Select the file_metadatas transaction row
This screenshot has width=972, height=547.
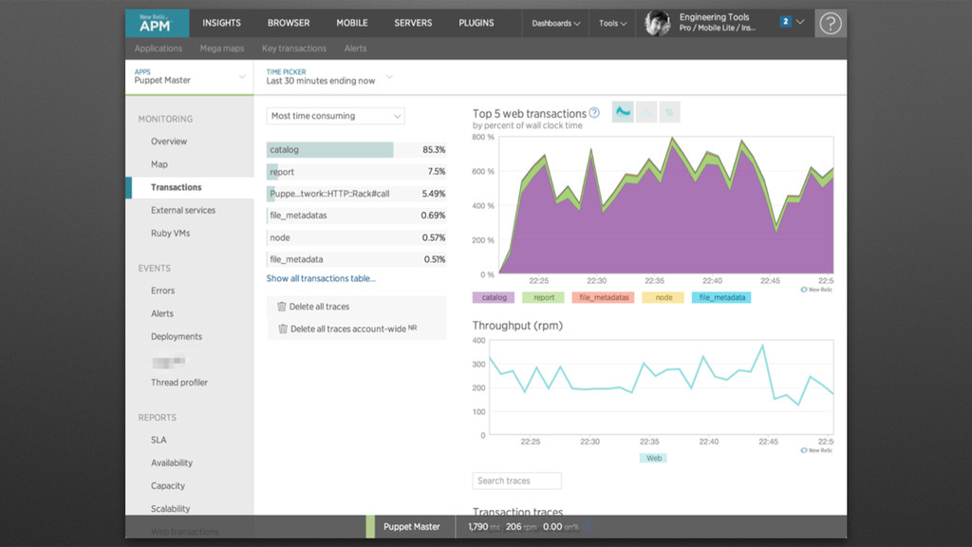(x=357, y=216)
